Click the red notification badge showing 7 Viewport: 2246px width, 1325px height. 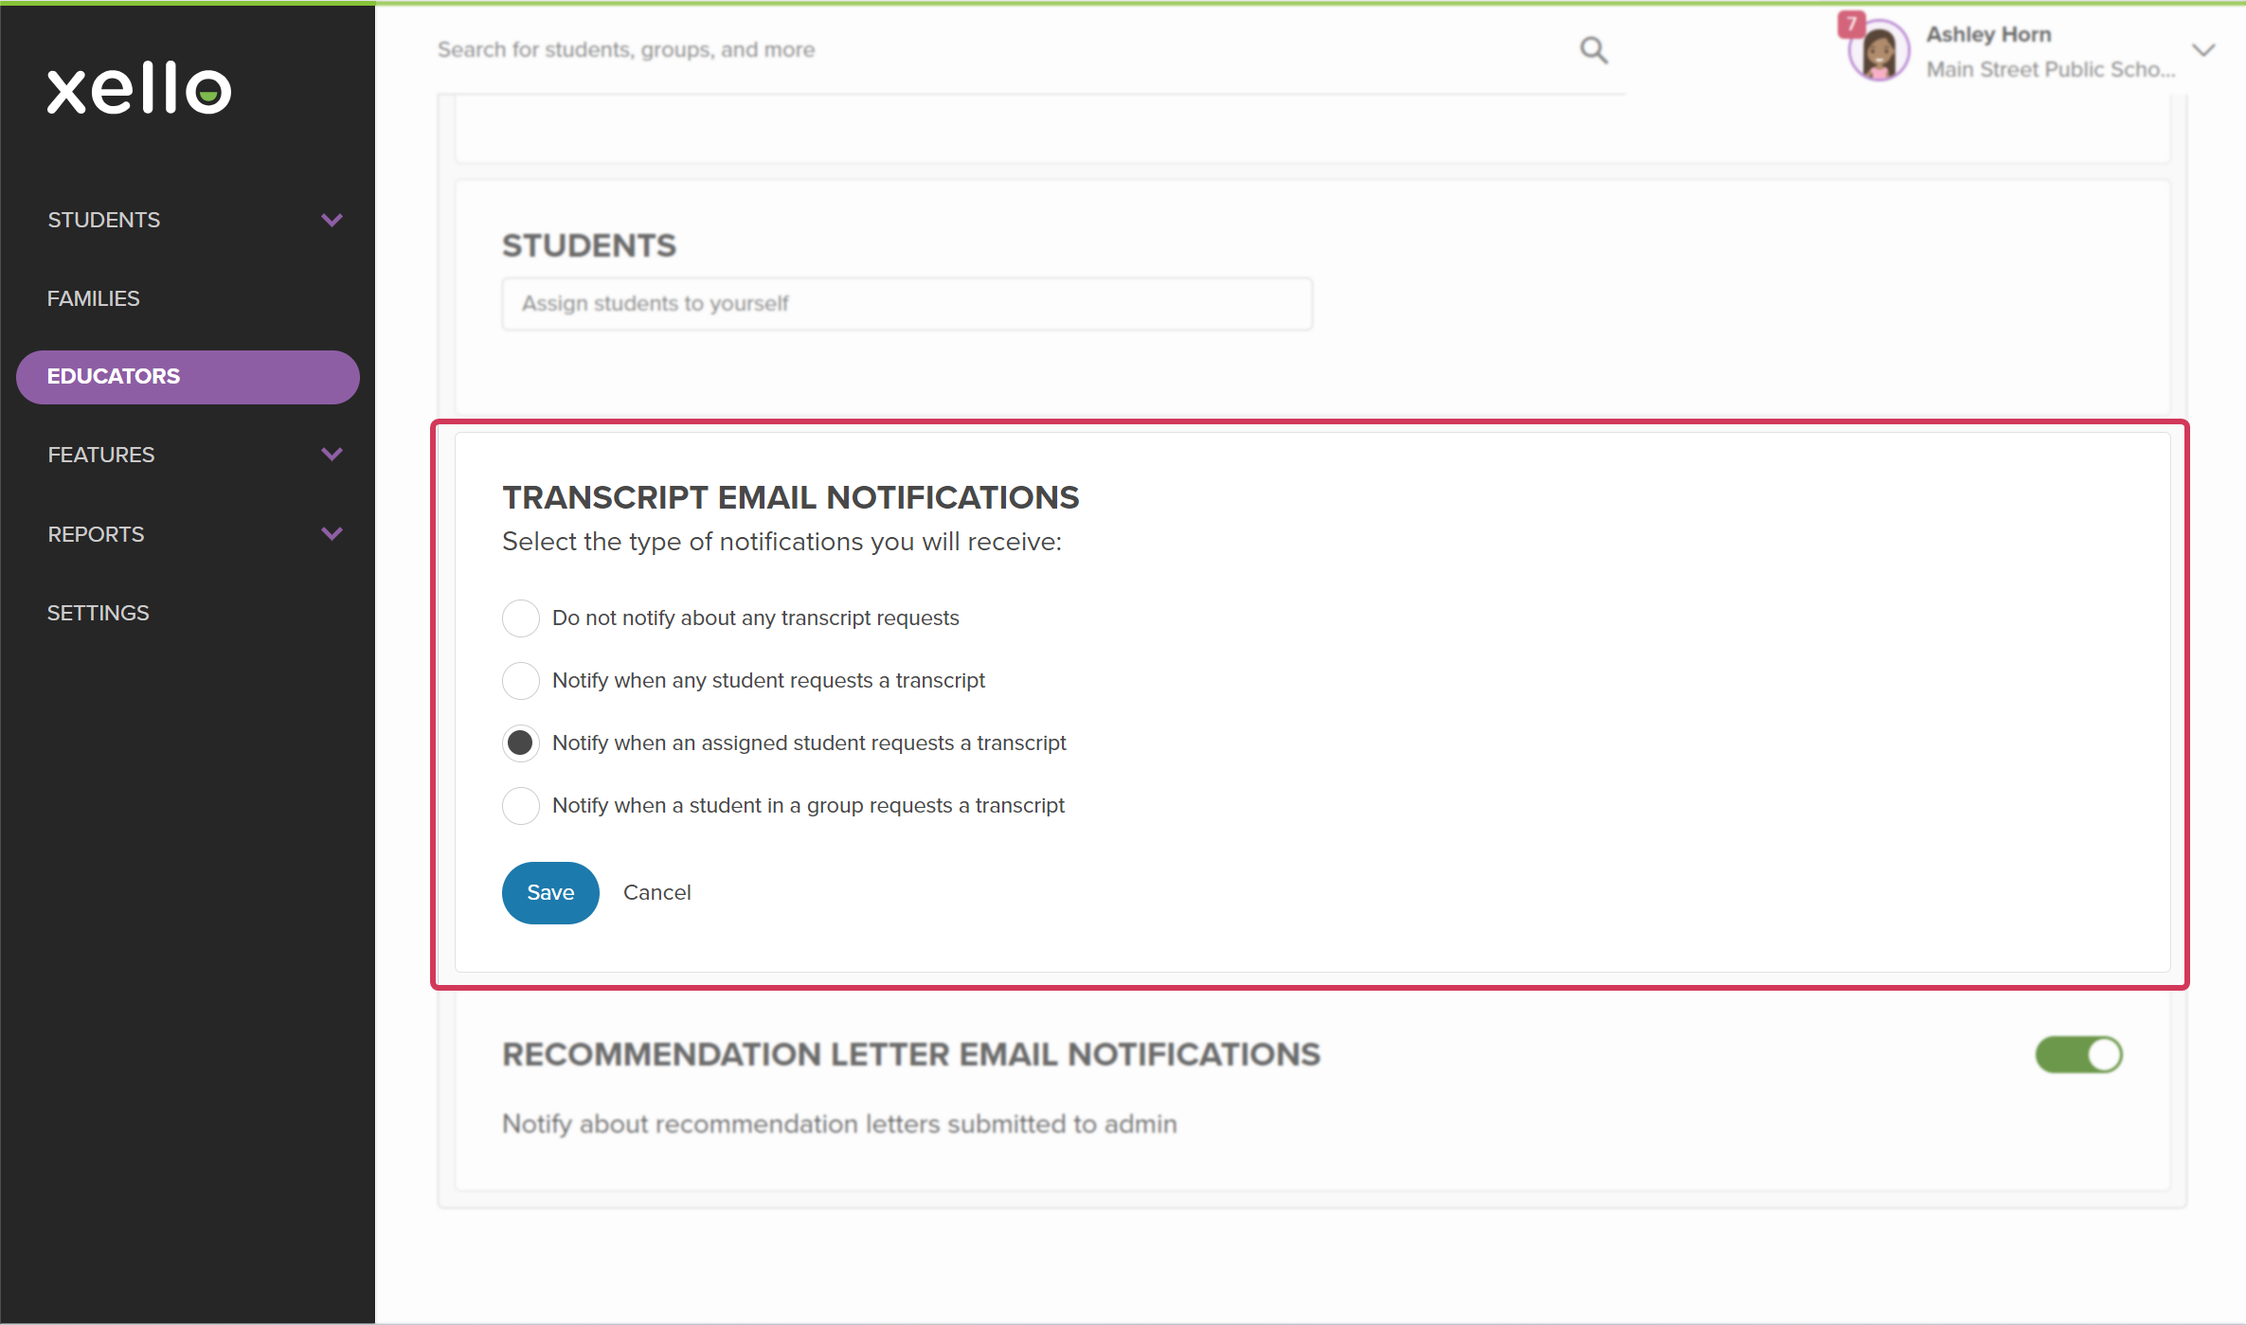pyautogui.click(x=1851, y=24)
